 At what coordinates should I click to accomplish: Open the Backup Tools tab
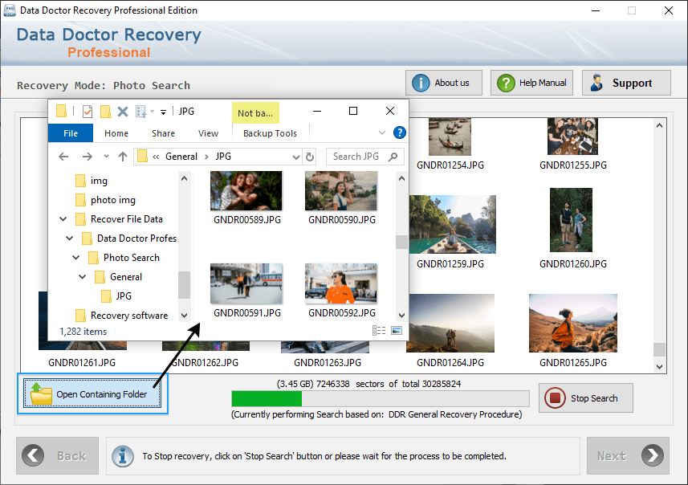click(270, 133)
